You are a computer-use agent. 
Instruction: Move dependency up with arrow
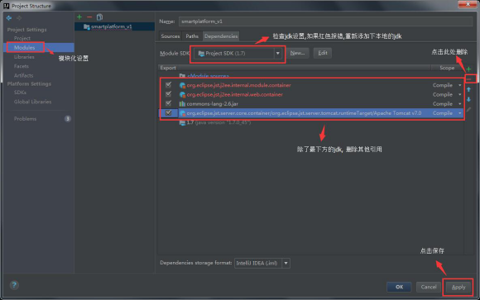(x=468, y=89)
